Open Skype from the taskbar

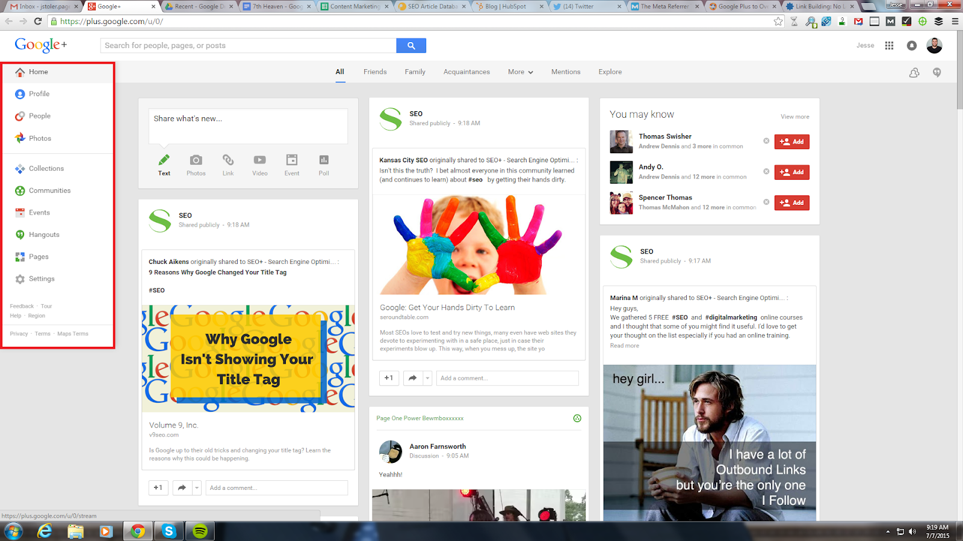point(169,531)
